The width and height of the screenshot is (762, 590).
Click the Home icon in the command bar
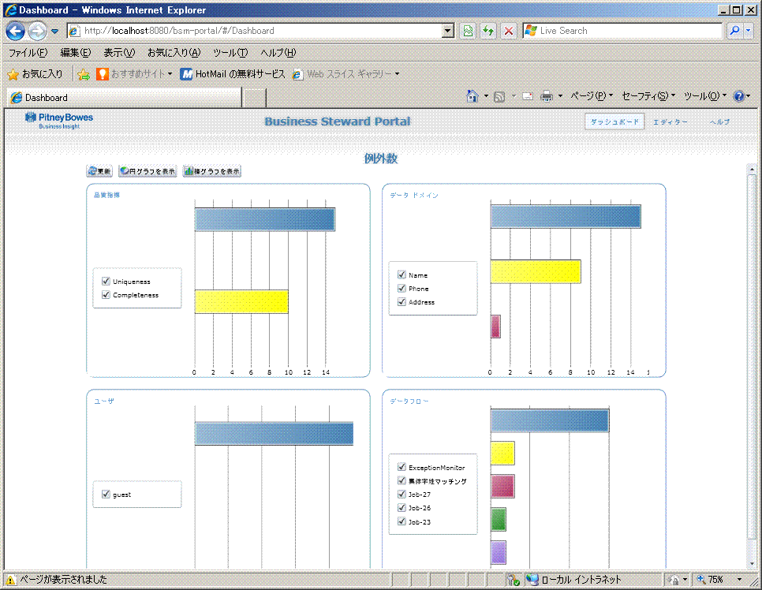coord(472,96)
